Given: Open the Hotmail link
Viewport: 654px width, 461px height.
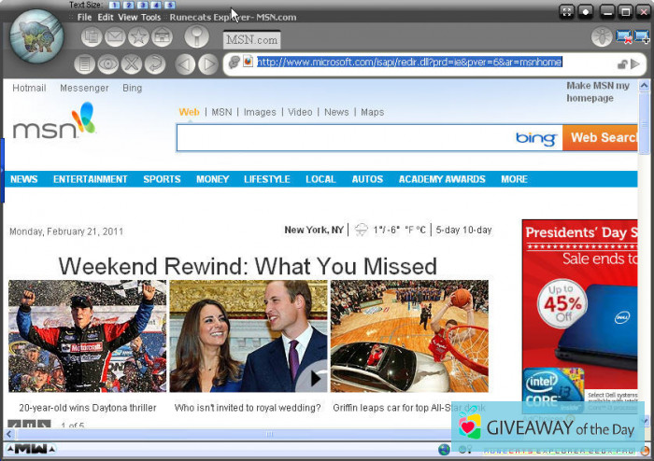Looking at the screenshot, I should pyautogui.click(x=29, y=88).
